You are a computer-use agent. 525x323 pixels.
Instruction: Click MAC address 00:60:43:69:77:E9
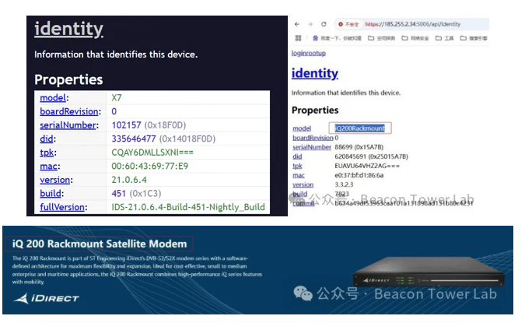[149, 167]
